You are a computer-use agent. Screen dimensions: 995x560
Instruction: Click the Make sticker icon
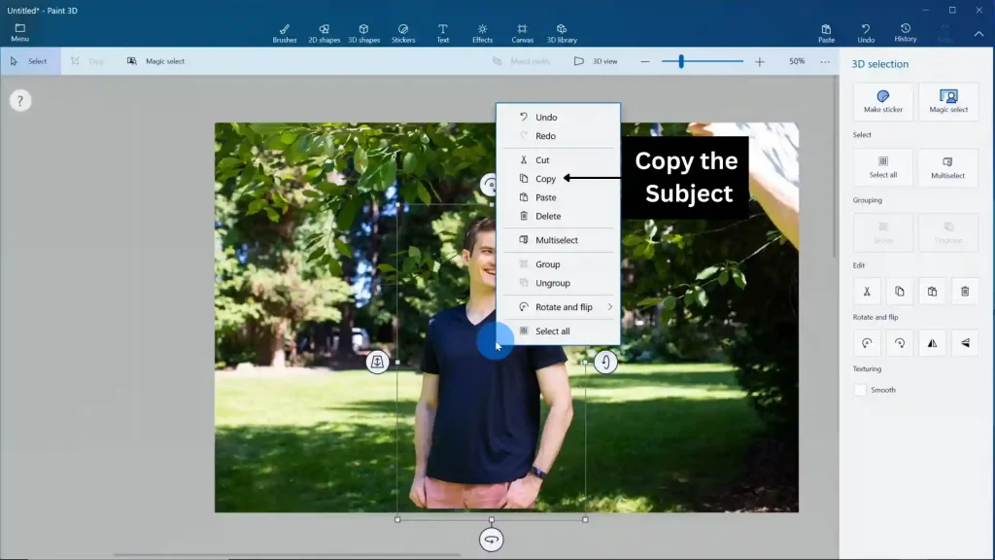click(x=882, y=100)
